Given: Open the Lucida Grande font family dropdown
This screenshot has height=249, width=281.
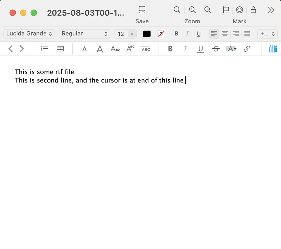Looking at the screenshot, I should coord(29,34).
